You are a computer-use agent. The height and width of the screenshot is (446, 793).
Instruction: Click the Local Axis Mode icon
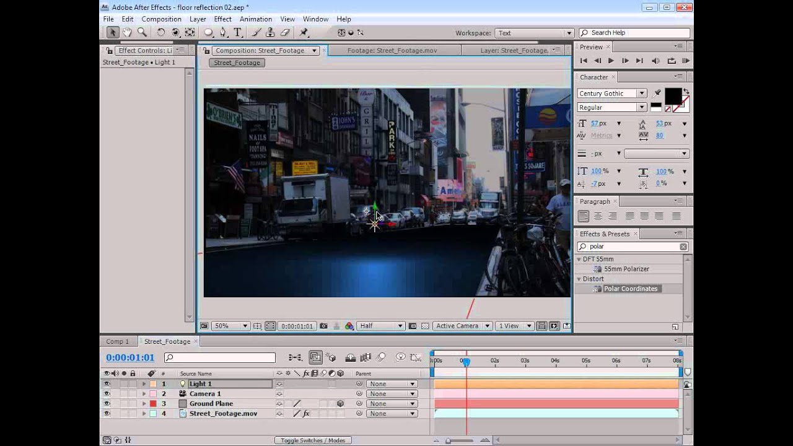tap(341, 33)
